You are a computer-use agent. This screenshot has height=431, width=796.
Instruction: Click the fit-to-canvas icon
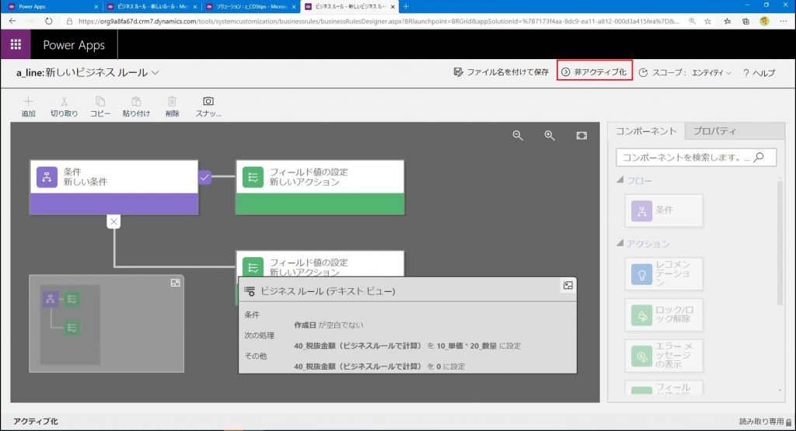click(581, 135)
